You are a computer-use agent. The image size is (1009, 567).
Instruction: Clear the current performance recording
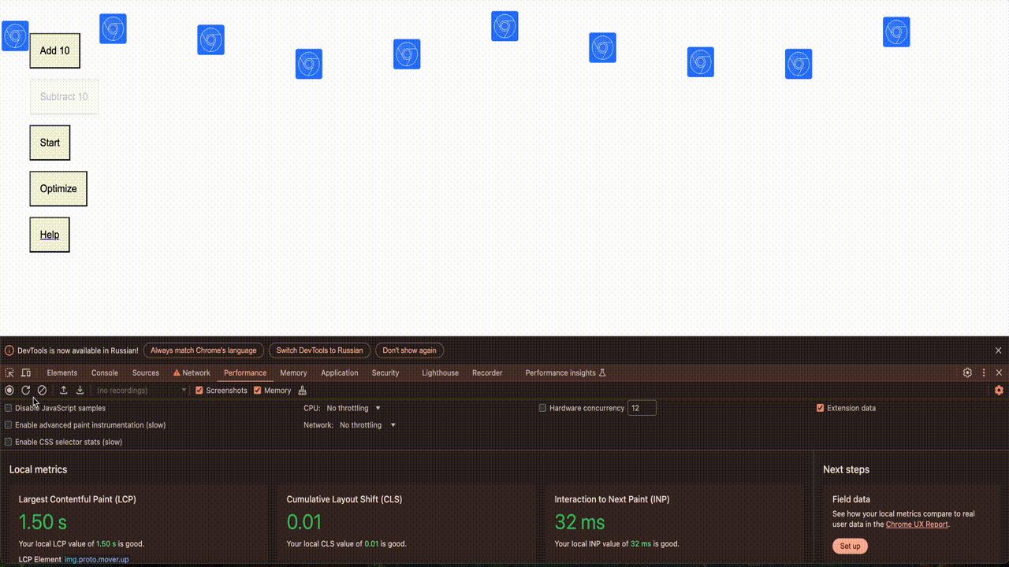pyautogui.click(x=42, y=391)
